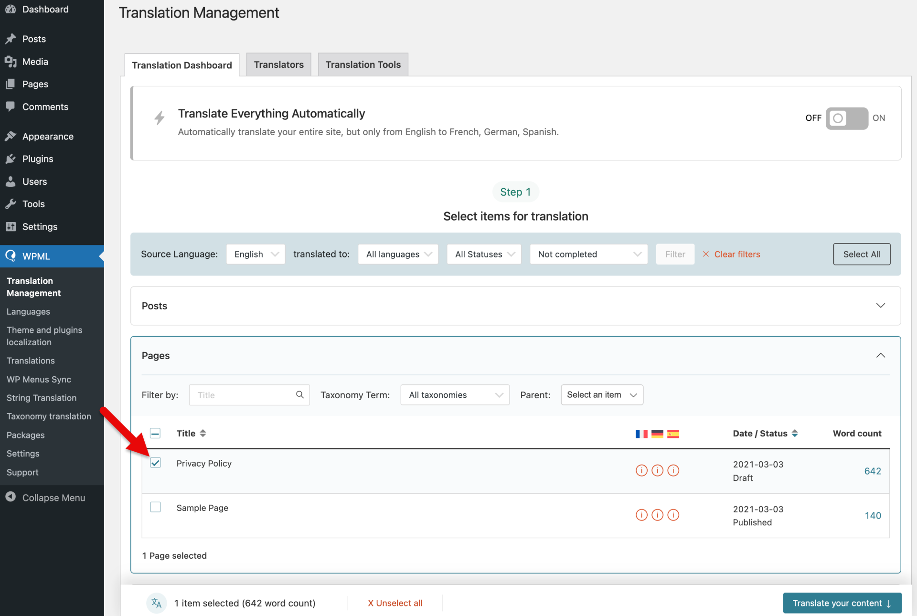
Task: Click the lightning bolt automatic translation icon
Action: point(160,118)
